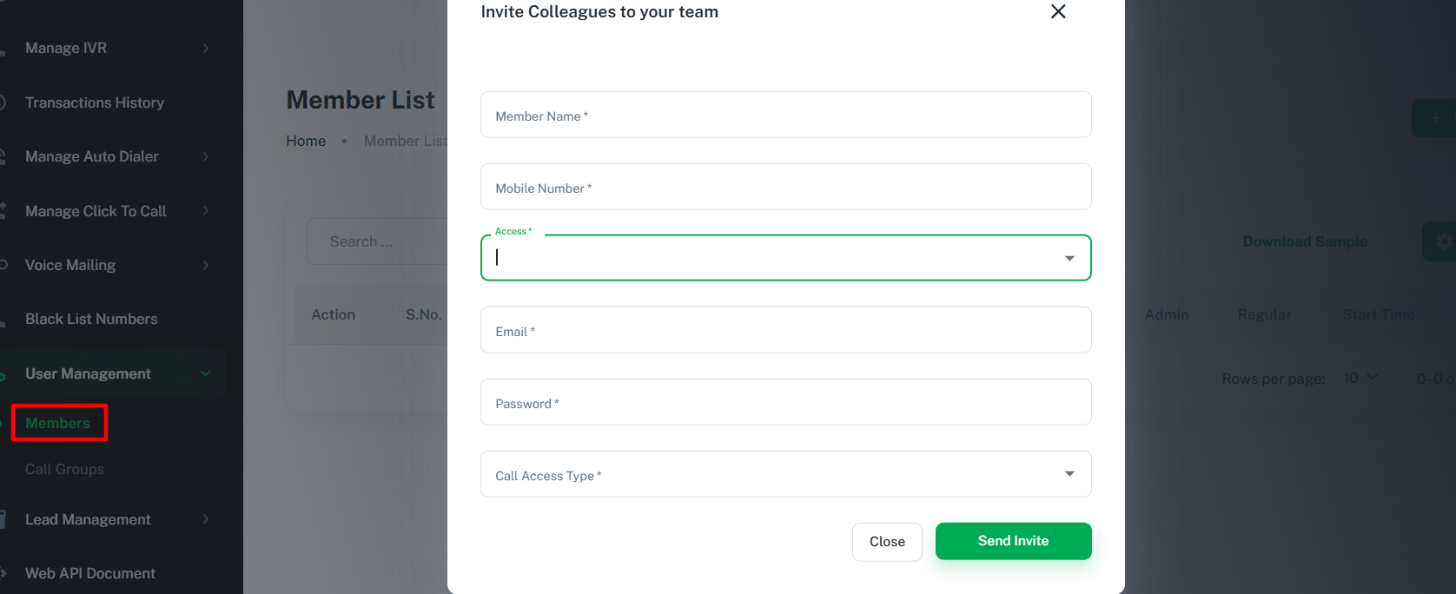Screen dimensions: 1456x594
Task: Open Transactions History in sidebar
Action: (x=95, y=102)
